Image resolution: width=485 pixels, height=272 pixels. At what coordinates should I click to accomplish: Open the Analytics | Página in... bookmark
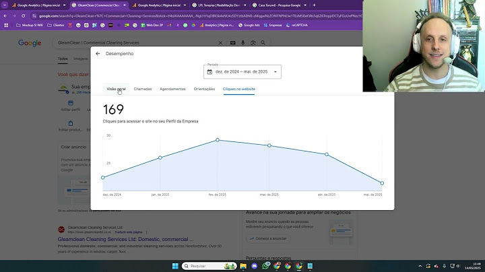217,26
